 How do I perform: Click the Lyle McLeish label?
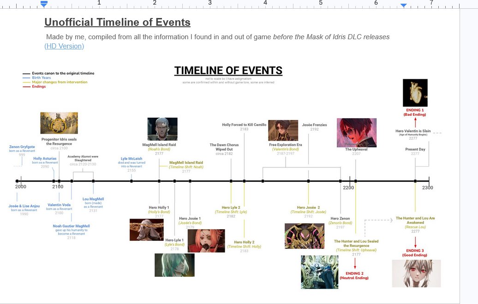tap(131, 164)
